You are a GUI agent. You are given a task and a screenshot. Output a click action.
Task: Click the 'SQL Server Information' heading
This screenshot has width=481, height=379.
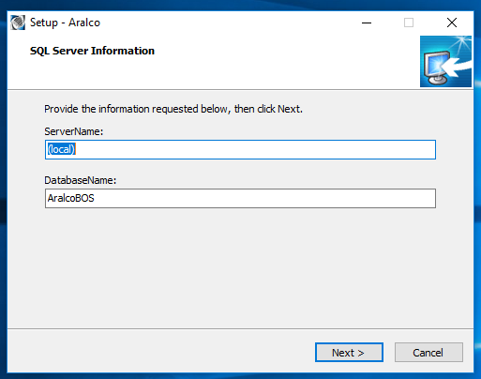pos(92,51)
